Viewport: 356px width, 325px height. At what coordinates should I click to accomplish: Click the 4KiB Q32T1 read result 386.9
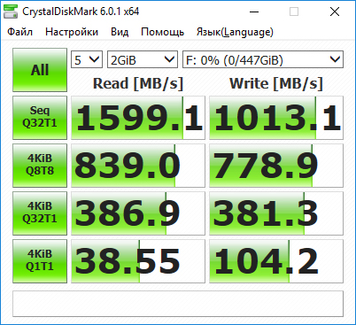click(138, 213)
